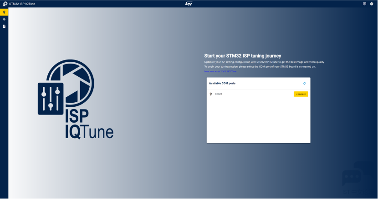This screenshot has height=199, width=378.
Task: Click 'Start your STM32 ISP tuning journey' heading
Action: [243, 56]
